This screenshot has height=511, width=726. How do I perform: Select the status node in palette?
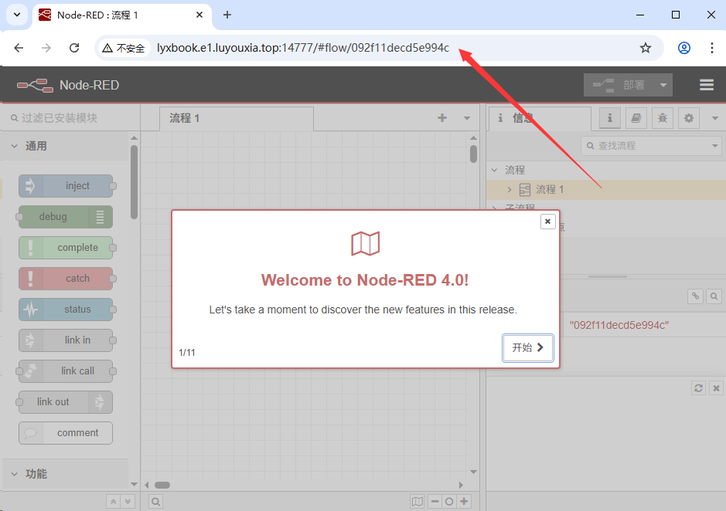(66, 310)
